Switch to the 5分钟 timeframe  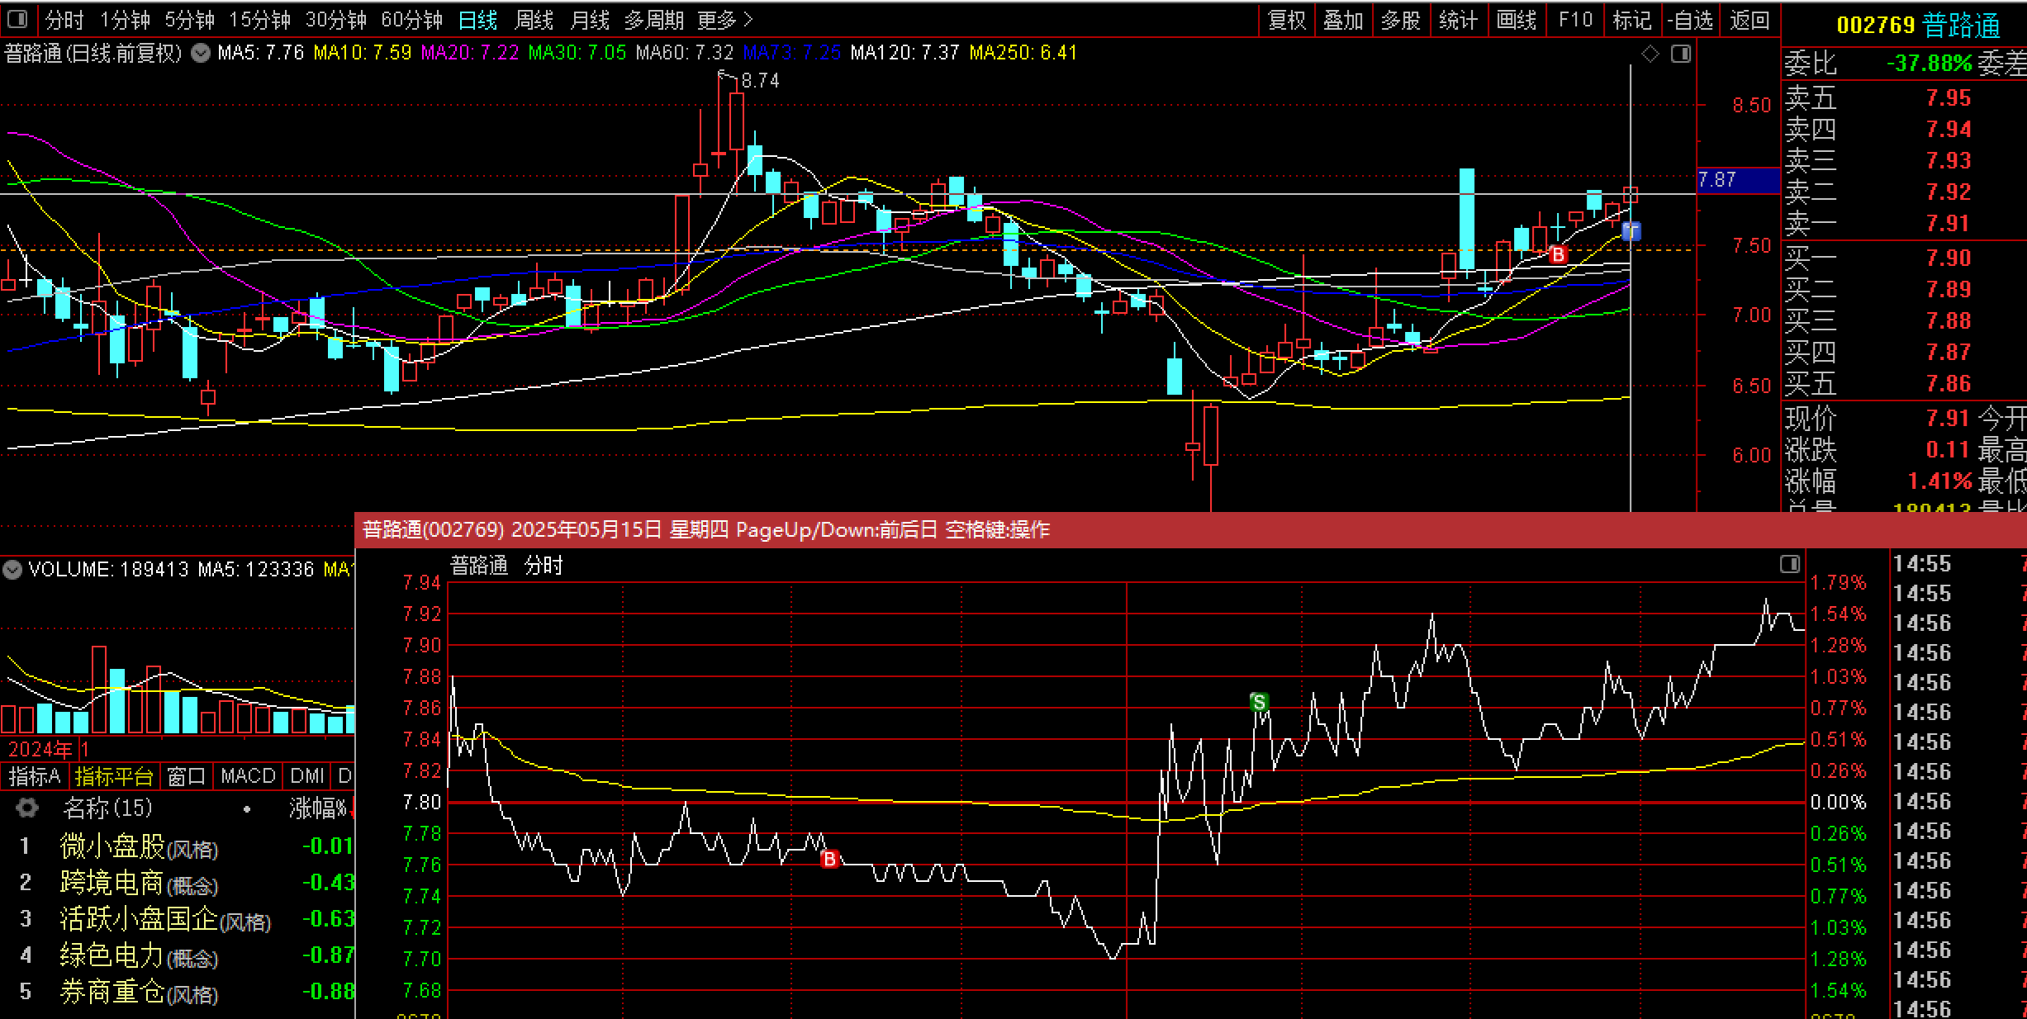[189, 20]
